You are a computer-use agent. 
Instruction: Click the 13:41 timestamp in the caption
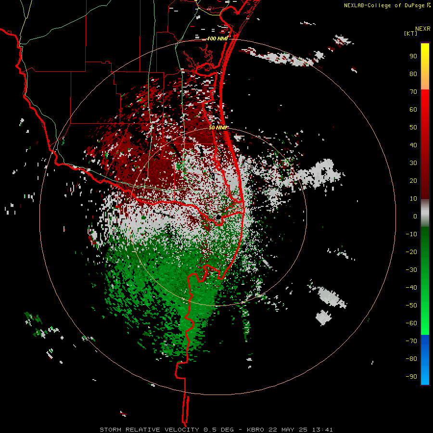322,430
